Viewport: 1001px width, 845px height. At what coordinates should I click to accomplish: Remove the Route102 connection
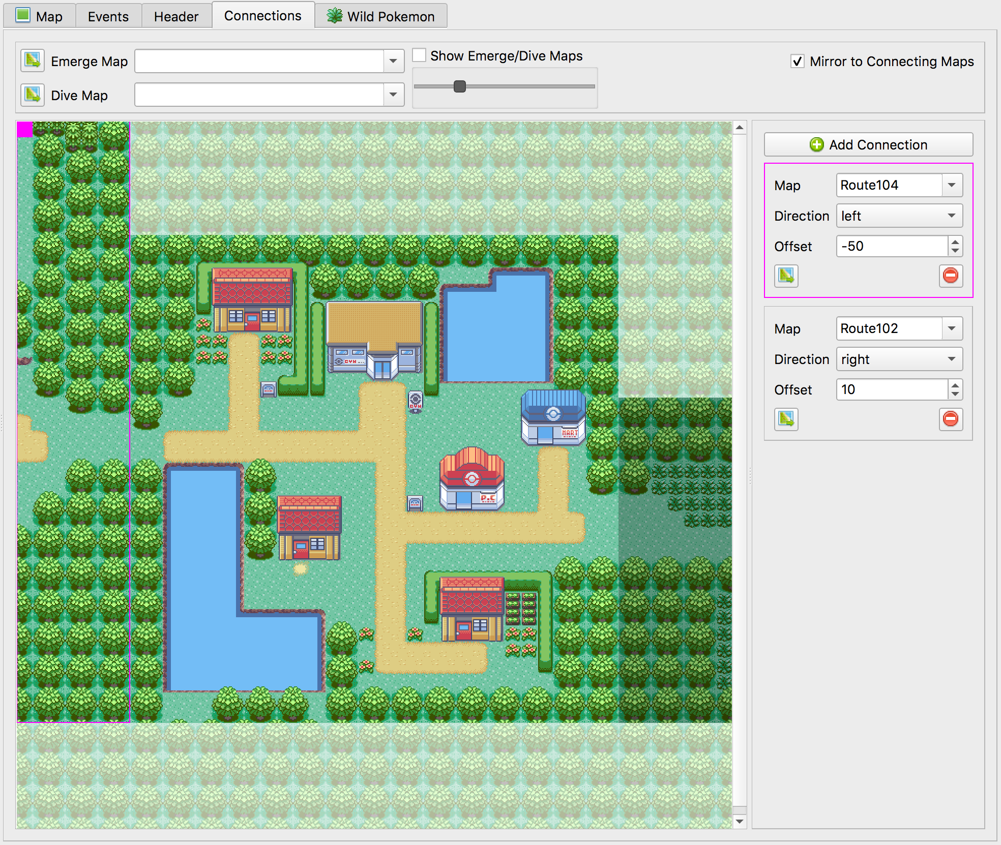pyautogui.click(x=950, y=419)
